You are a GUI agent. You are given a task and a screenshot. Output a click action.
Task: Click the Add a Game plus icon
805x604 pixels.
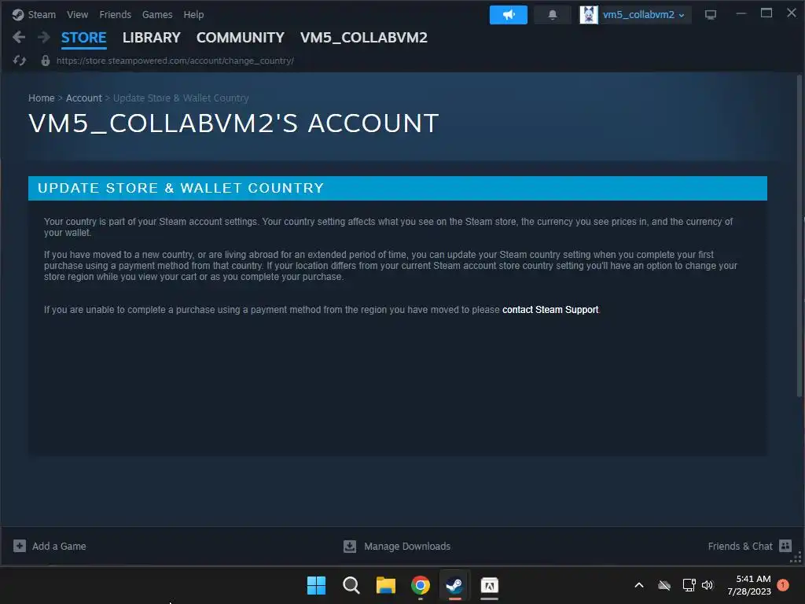20,546
